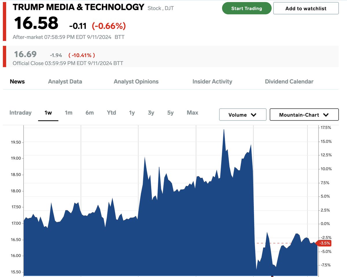Switch to Analyst Data tab
The width and height of the screenshot is (347, 277).
tap(65, 81)
